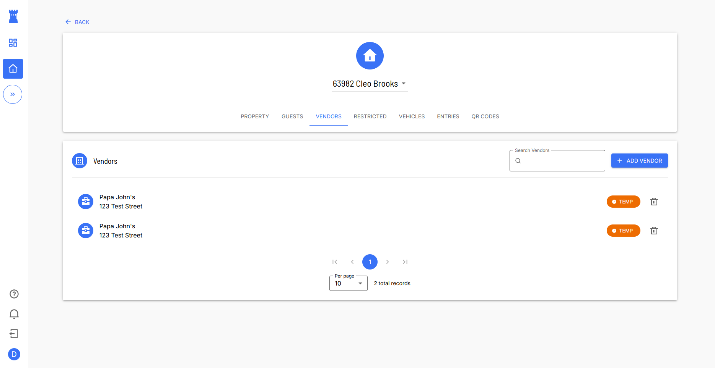Open the 63982 Cleo Brooks property dropdown
Screen dimensions: 715x368
[370, 84]
